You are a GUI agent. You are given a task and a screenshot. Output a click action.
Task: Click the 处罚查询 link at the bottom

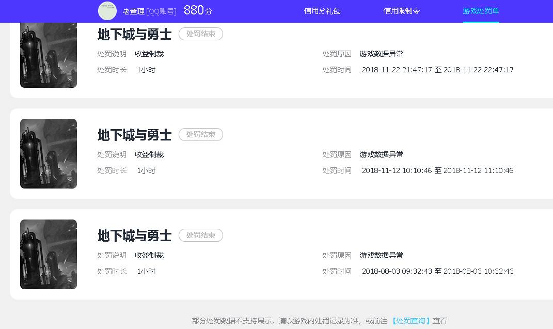click(x=410, y=320)
